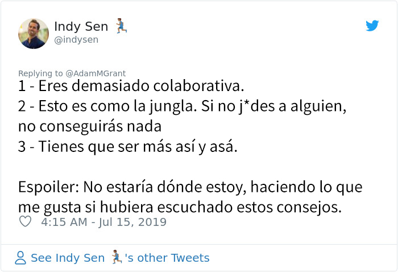Open See Indy Sen's other Tweets

click(x=120, y=258)
